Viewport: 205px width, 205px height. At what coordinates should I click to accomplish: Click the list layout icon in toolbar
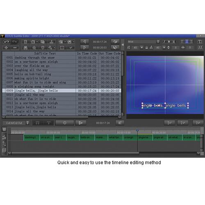pyautogui.click(x=62, y=48)
